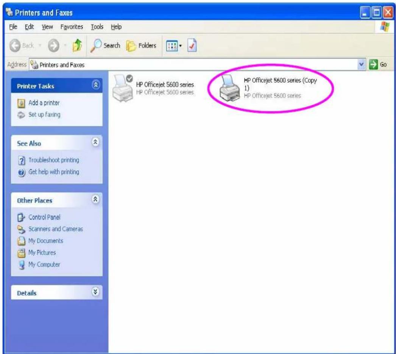Open the Search pane
Screen dimensions: 396x354
click(x=105, y=46)
